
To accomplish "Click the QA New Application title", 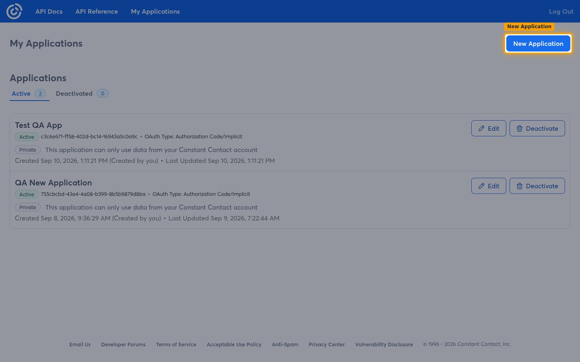I will tap(53, 183).
